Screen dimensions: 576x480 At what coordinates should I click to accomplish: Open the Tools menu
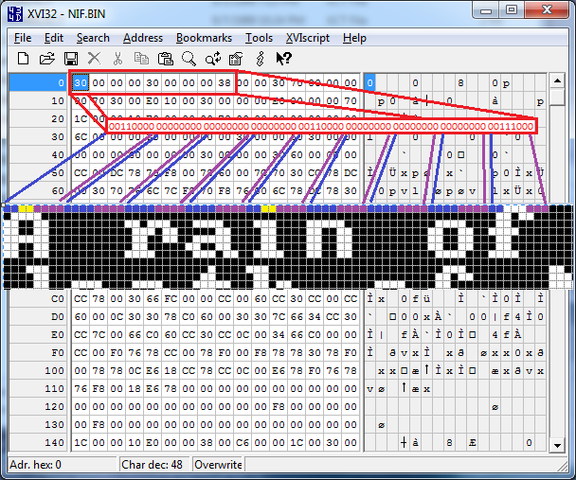click(x=259, y=38)
